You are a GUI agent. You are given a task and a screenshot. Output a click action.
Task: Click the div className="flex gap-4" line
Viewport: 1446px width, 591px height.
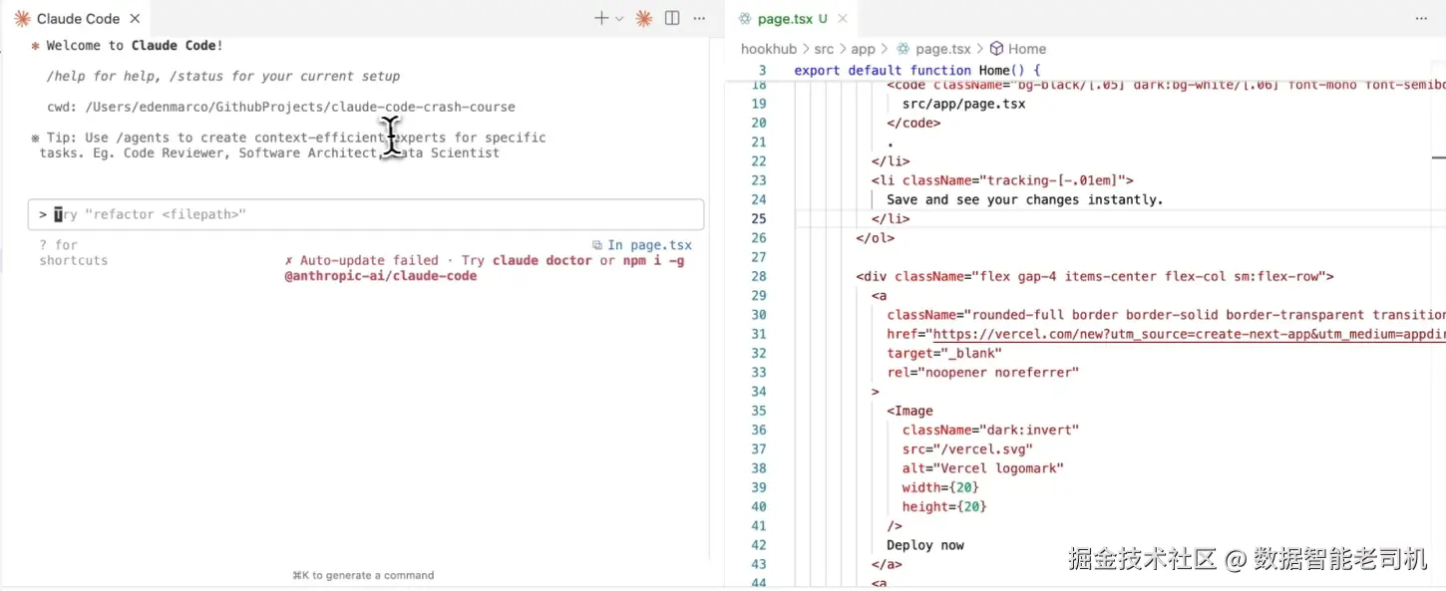(1095, 277)
